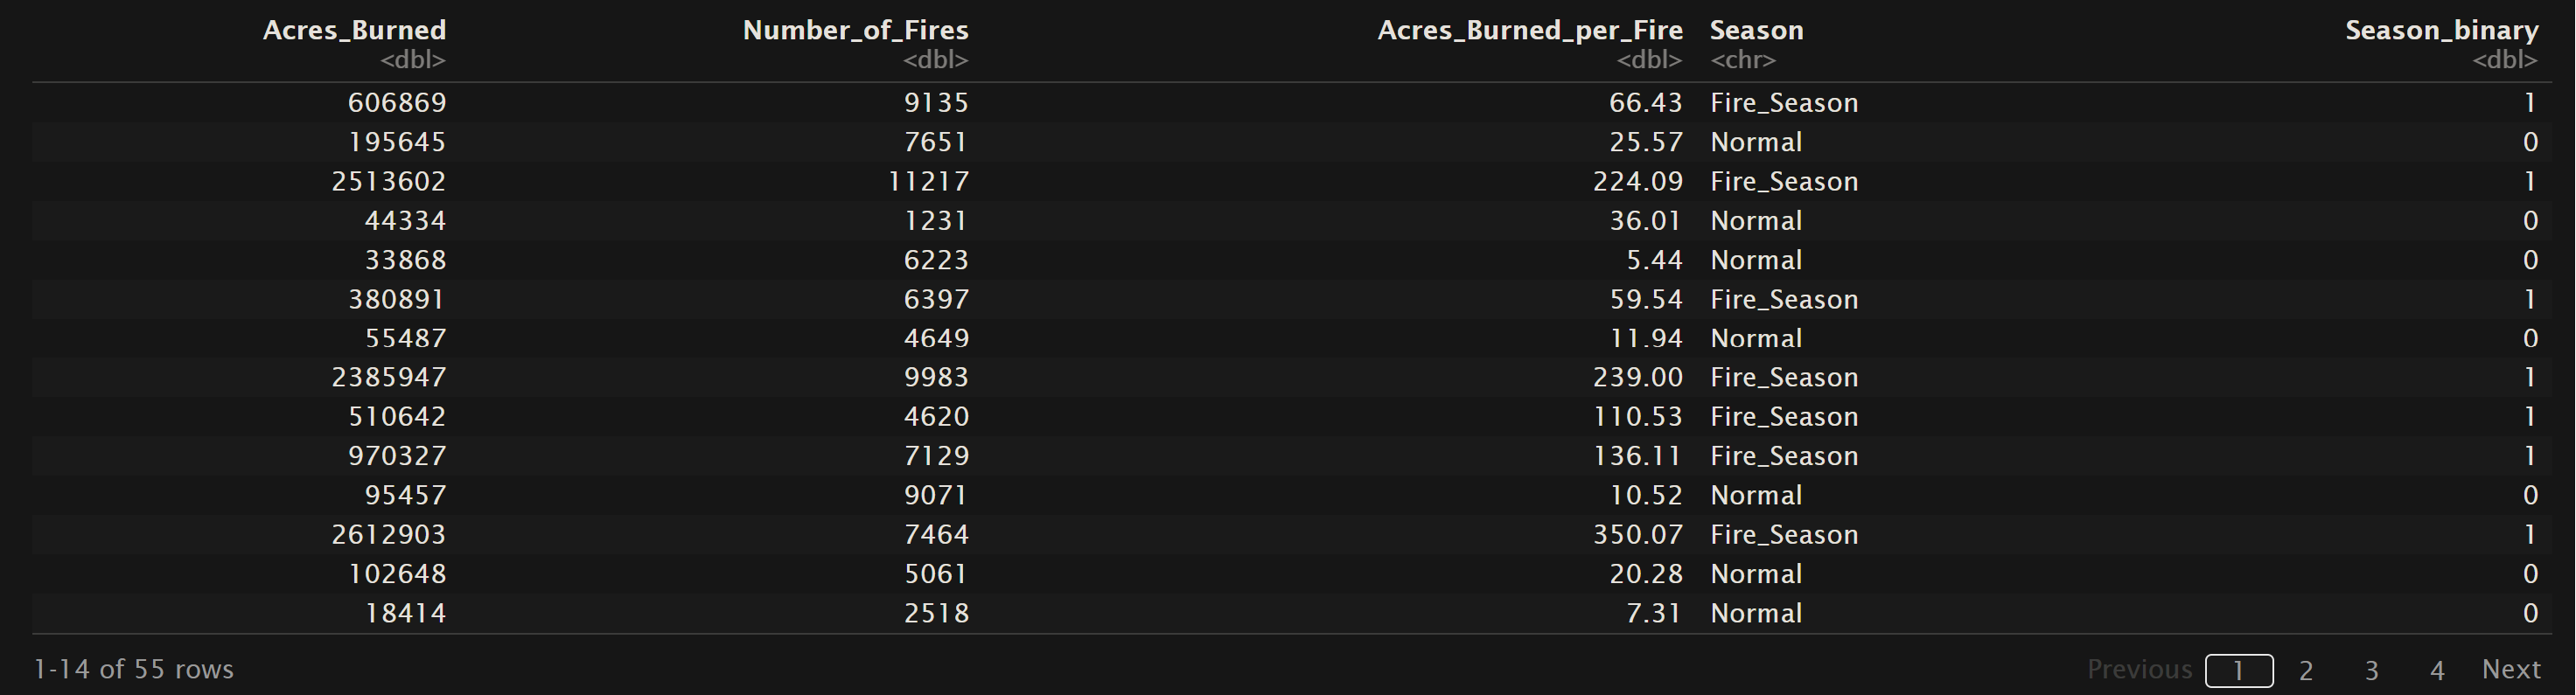Select the Acres_Burned_per_Fire column header
Image resolution: width=2576 pixels, height=695 pixels.
click(x=1529, y=30)
